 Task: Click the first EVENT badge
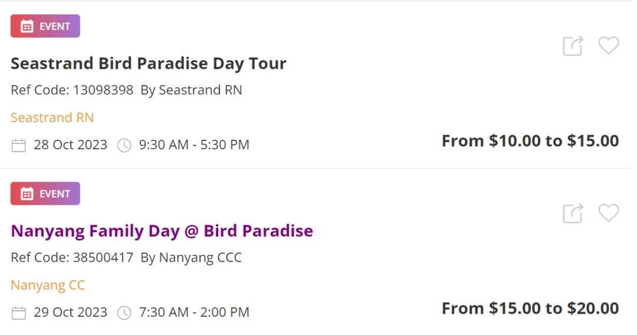point(45,26)
